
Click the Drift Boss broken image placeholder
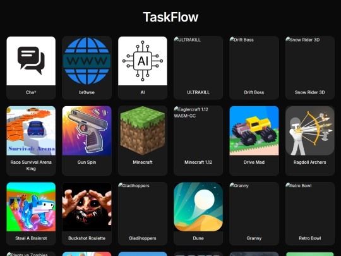[254, 61]
